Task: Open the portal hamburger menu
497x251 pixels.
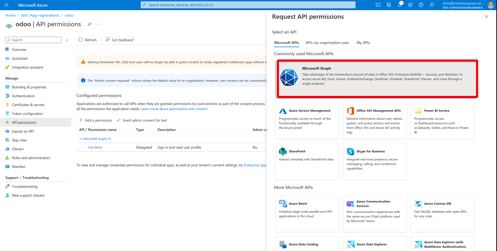Action: (6, 5)
